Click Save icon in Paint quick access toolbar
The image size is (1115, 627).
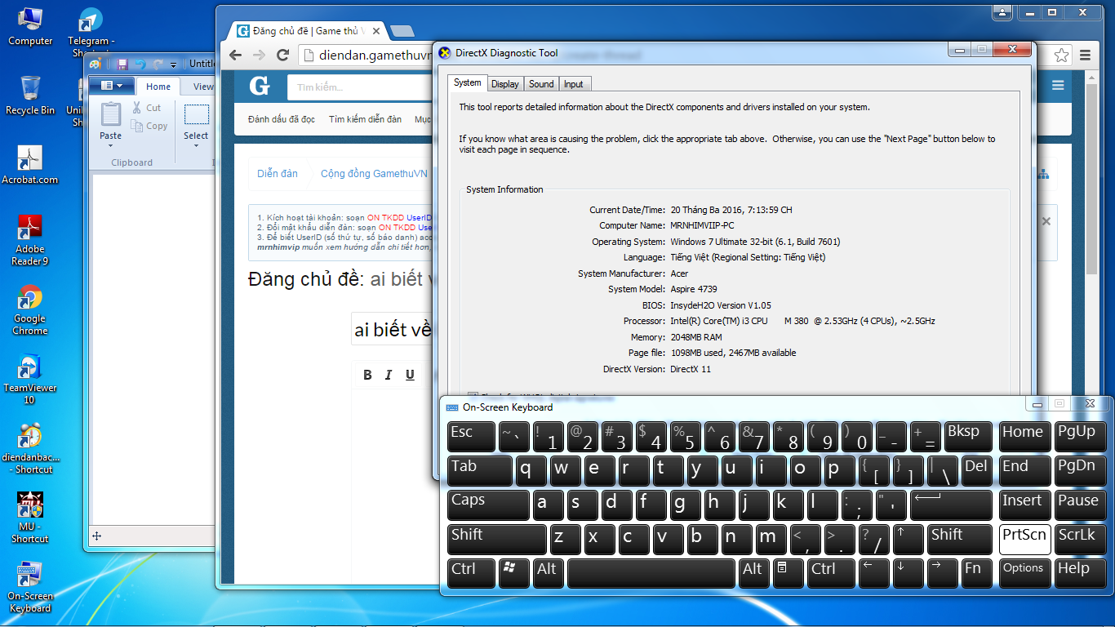tap(123, 64)
